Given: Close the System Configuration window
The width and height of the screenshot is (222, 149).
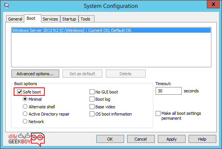Looking at the screenshot, I should [213, 4].
